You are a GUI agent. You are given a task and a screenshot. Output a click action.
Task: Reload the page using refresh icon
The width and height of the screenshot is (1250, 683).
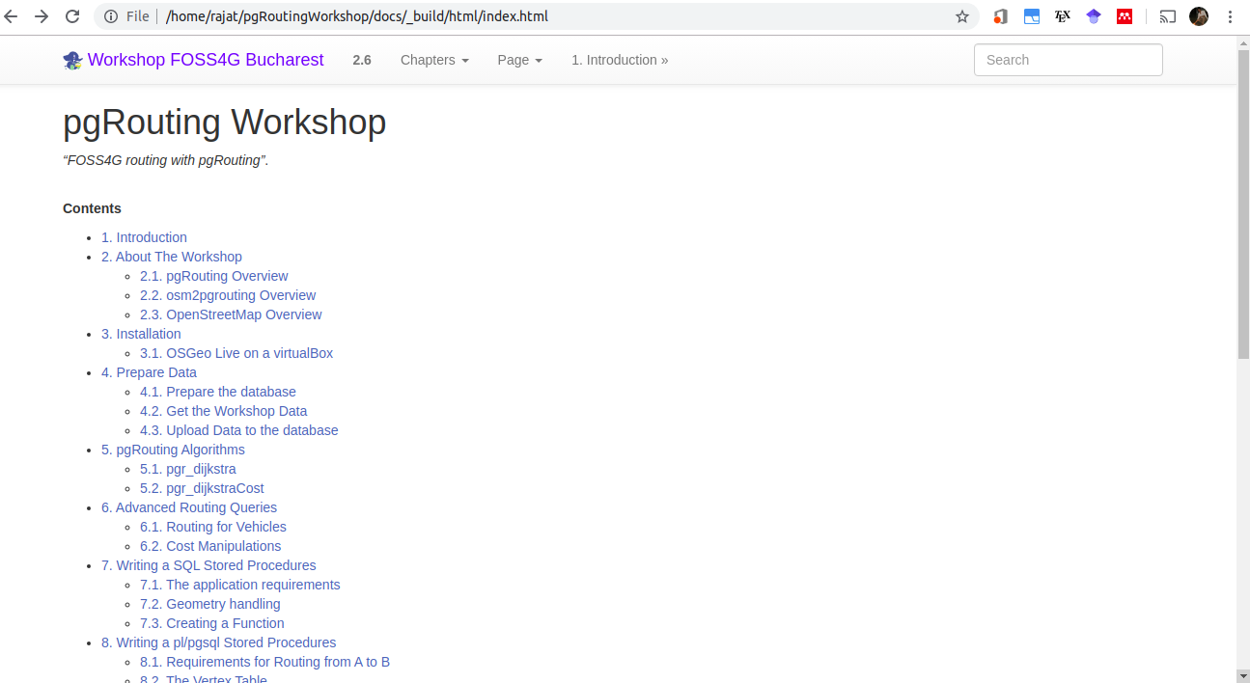[x=72, y=16]
